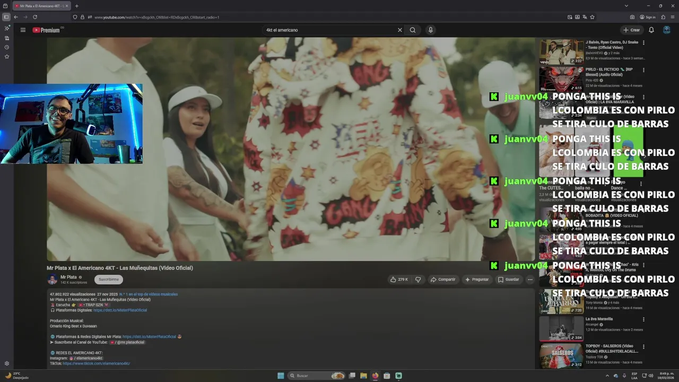679x382 pixels.
Task: Open picture-in-picture from address bar
Action: pyautogui.click(x=570, y=17)
